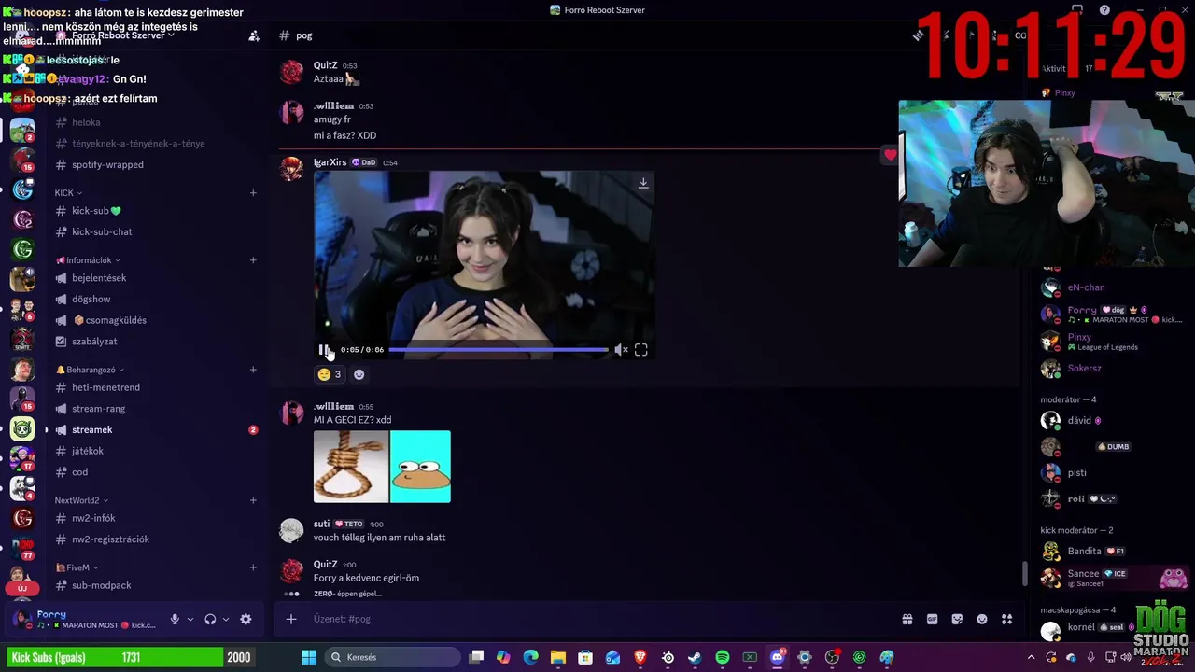This screenshot has height=672, width=1195.
Task: Select the green panda server icon
Action: (x=22, y=428)
